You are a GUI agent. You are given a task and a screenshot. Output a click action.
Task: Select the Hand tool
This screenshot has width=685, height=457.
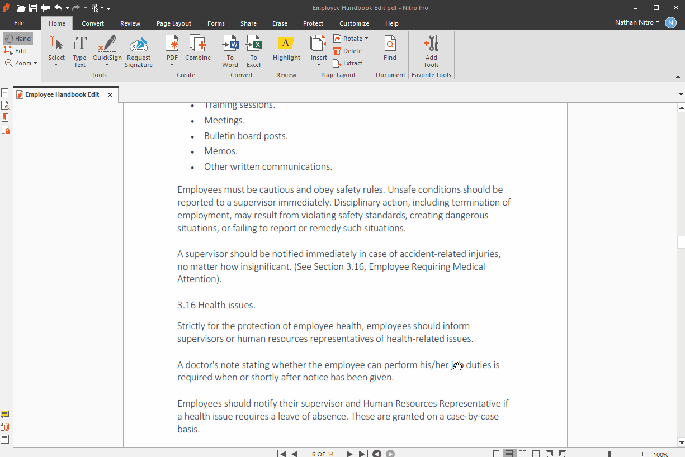(x=18, y=38)
